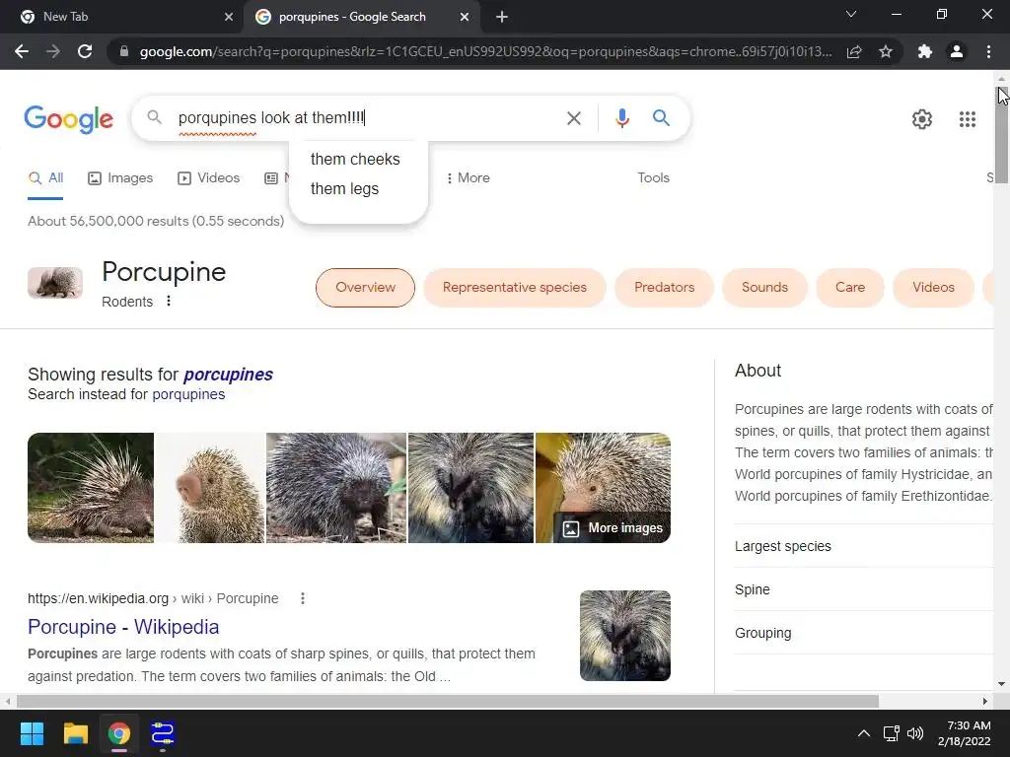
Task: Open the Extensions puzzle icon
Action: (x=925, y=51)
